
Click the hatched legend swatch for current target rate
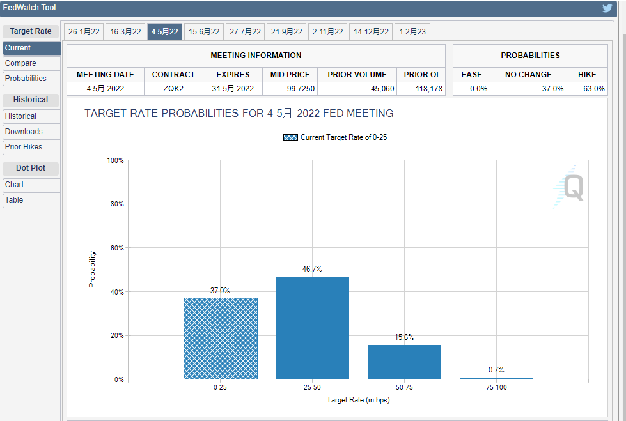tap(290, 137)
